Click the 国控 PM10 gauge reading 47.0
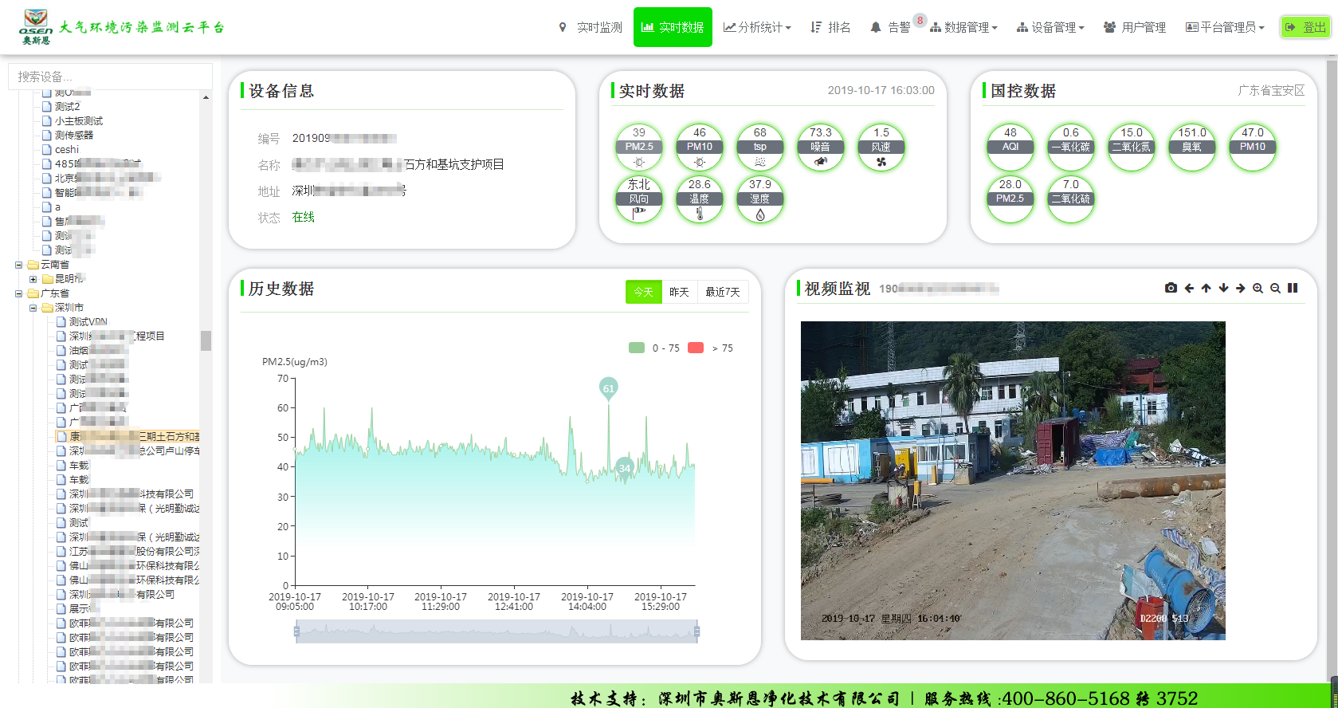The height and width of the screenshot is (708, 1338). click(x=1253, y=147)
